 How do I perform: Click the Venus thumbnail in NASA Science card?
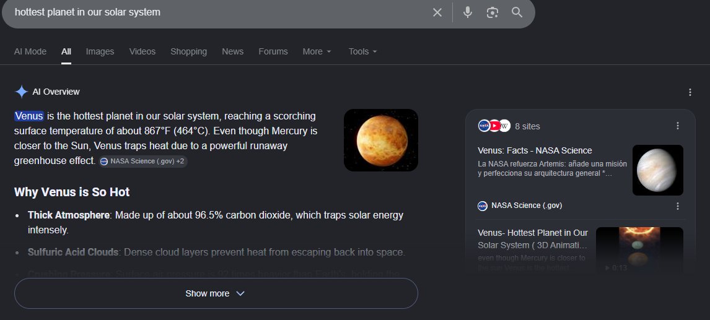click(657, 170)
